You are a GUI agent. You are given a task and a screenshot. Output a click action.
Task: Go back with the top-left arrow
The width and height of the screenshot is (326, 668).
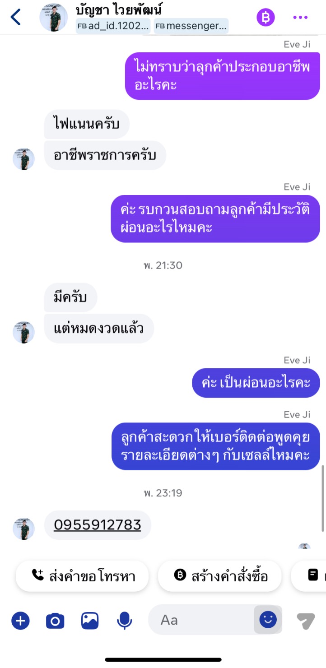[x=16, y=17]
